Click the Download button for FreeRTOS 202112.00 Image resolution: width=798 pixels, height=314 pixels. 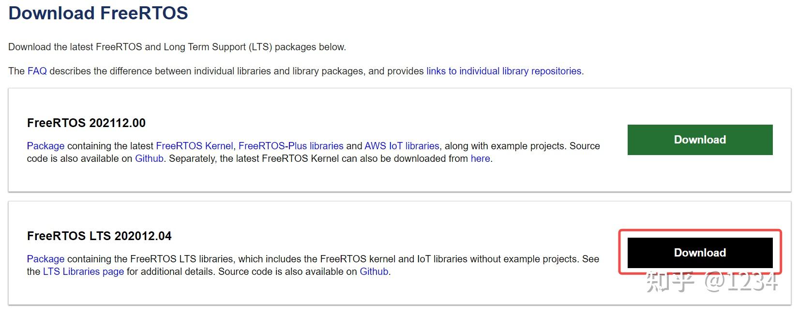[x=699, y=140]
